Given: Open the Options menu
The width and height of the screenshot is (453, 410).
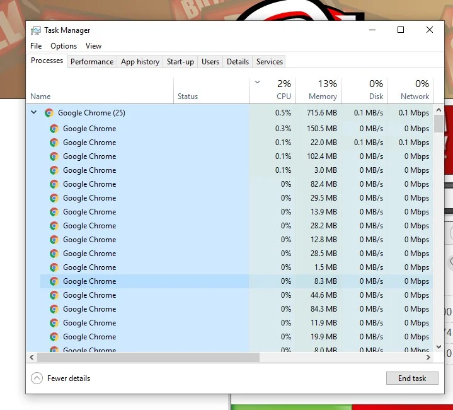Looking at the screenshot, I should [x=64, y=46].
